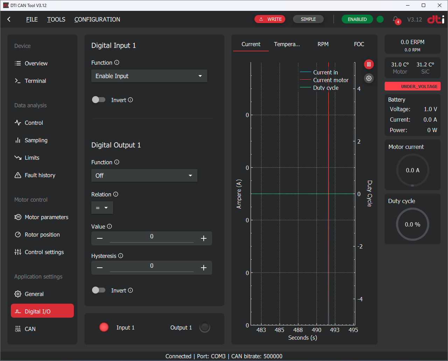Click the Control waveform icon
This screenshot has width=448, height=361.
[x=18, y=123]
